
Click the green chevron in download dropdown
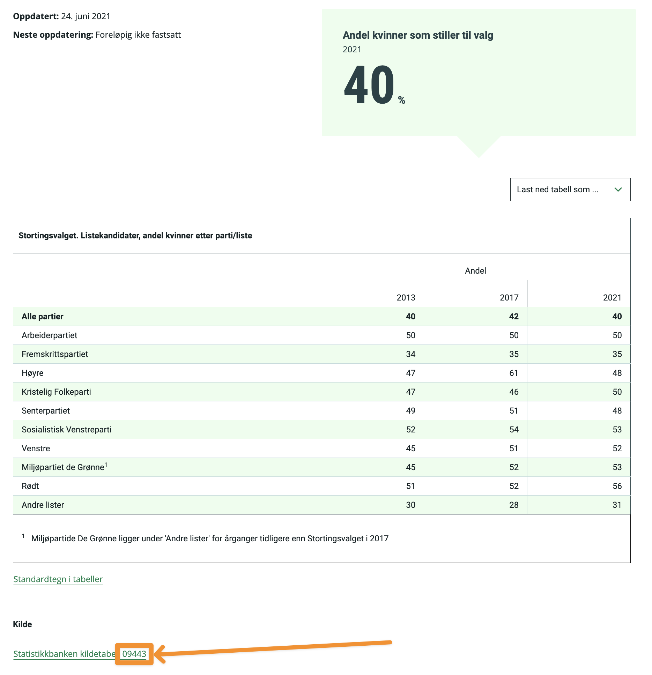(x=618, y=190)
